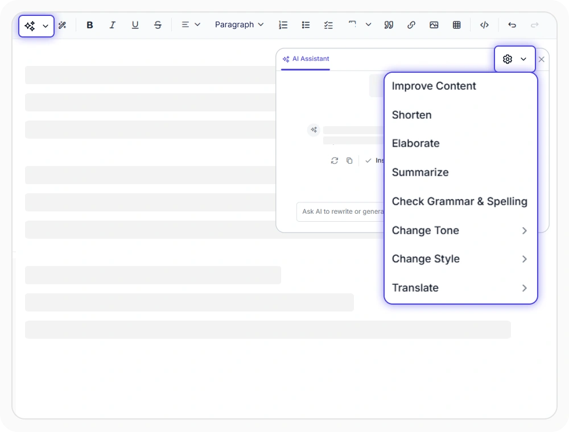The image size is (569, 432).
Task: Focus the Ask AI prompt input
Action: click(x=340, y=211)
